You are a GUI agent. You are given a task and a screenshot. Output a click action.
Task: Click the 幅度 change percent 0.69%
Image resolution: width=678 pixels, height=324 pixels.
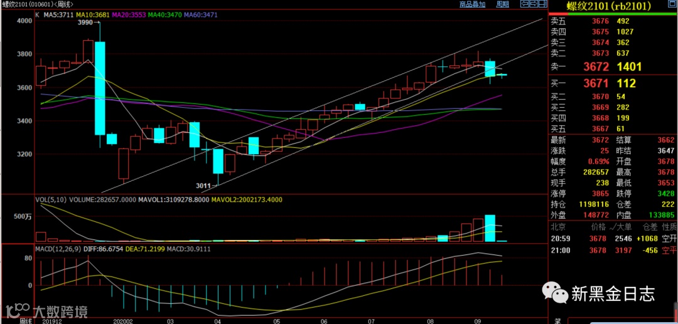tap(599, 161)
